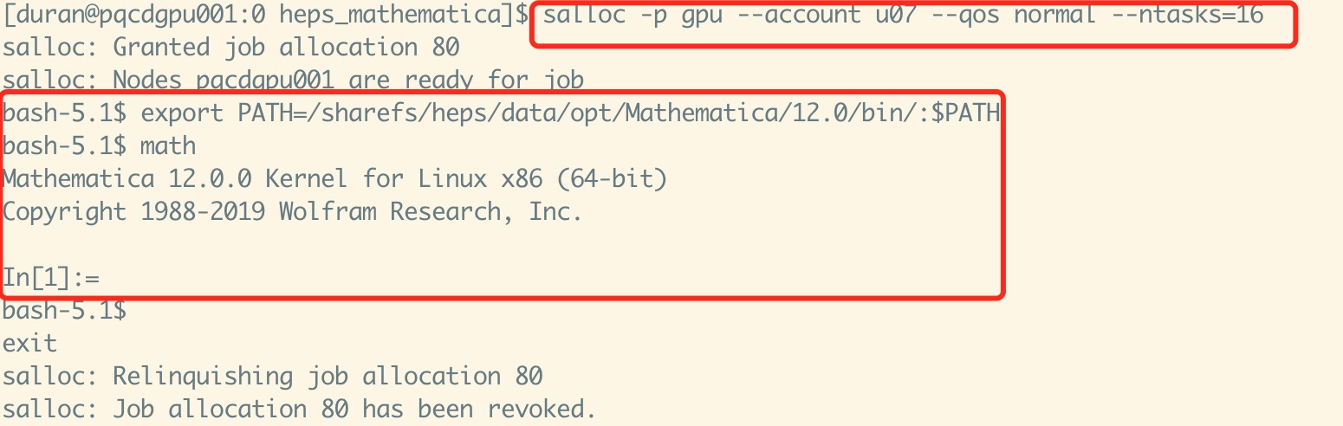Image resolution: width=1343 pixels, height=426 pixels.
Task: Click the 'Nodes pqcdgpu001 are ready for job' line
Action: click(294, 81)
